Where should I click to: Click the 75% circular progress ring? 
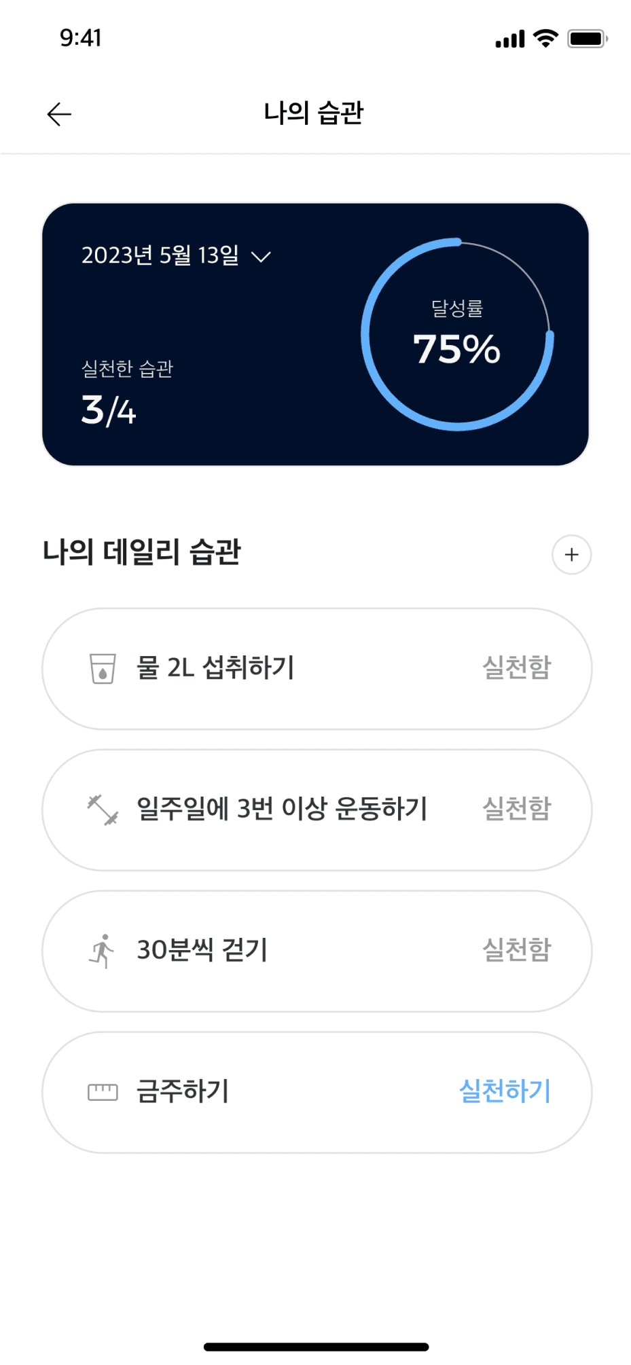[457, 334]
